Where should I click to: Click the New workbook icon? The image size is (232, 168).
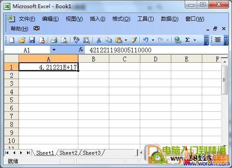click(x=12, y=40)
